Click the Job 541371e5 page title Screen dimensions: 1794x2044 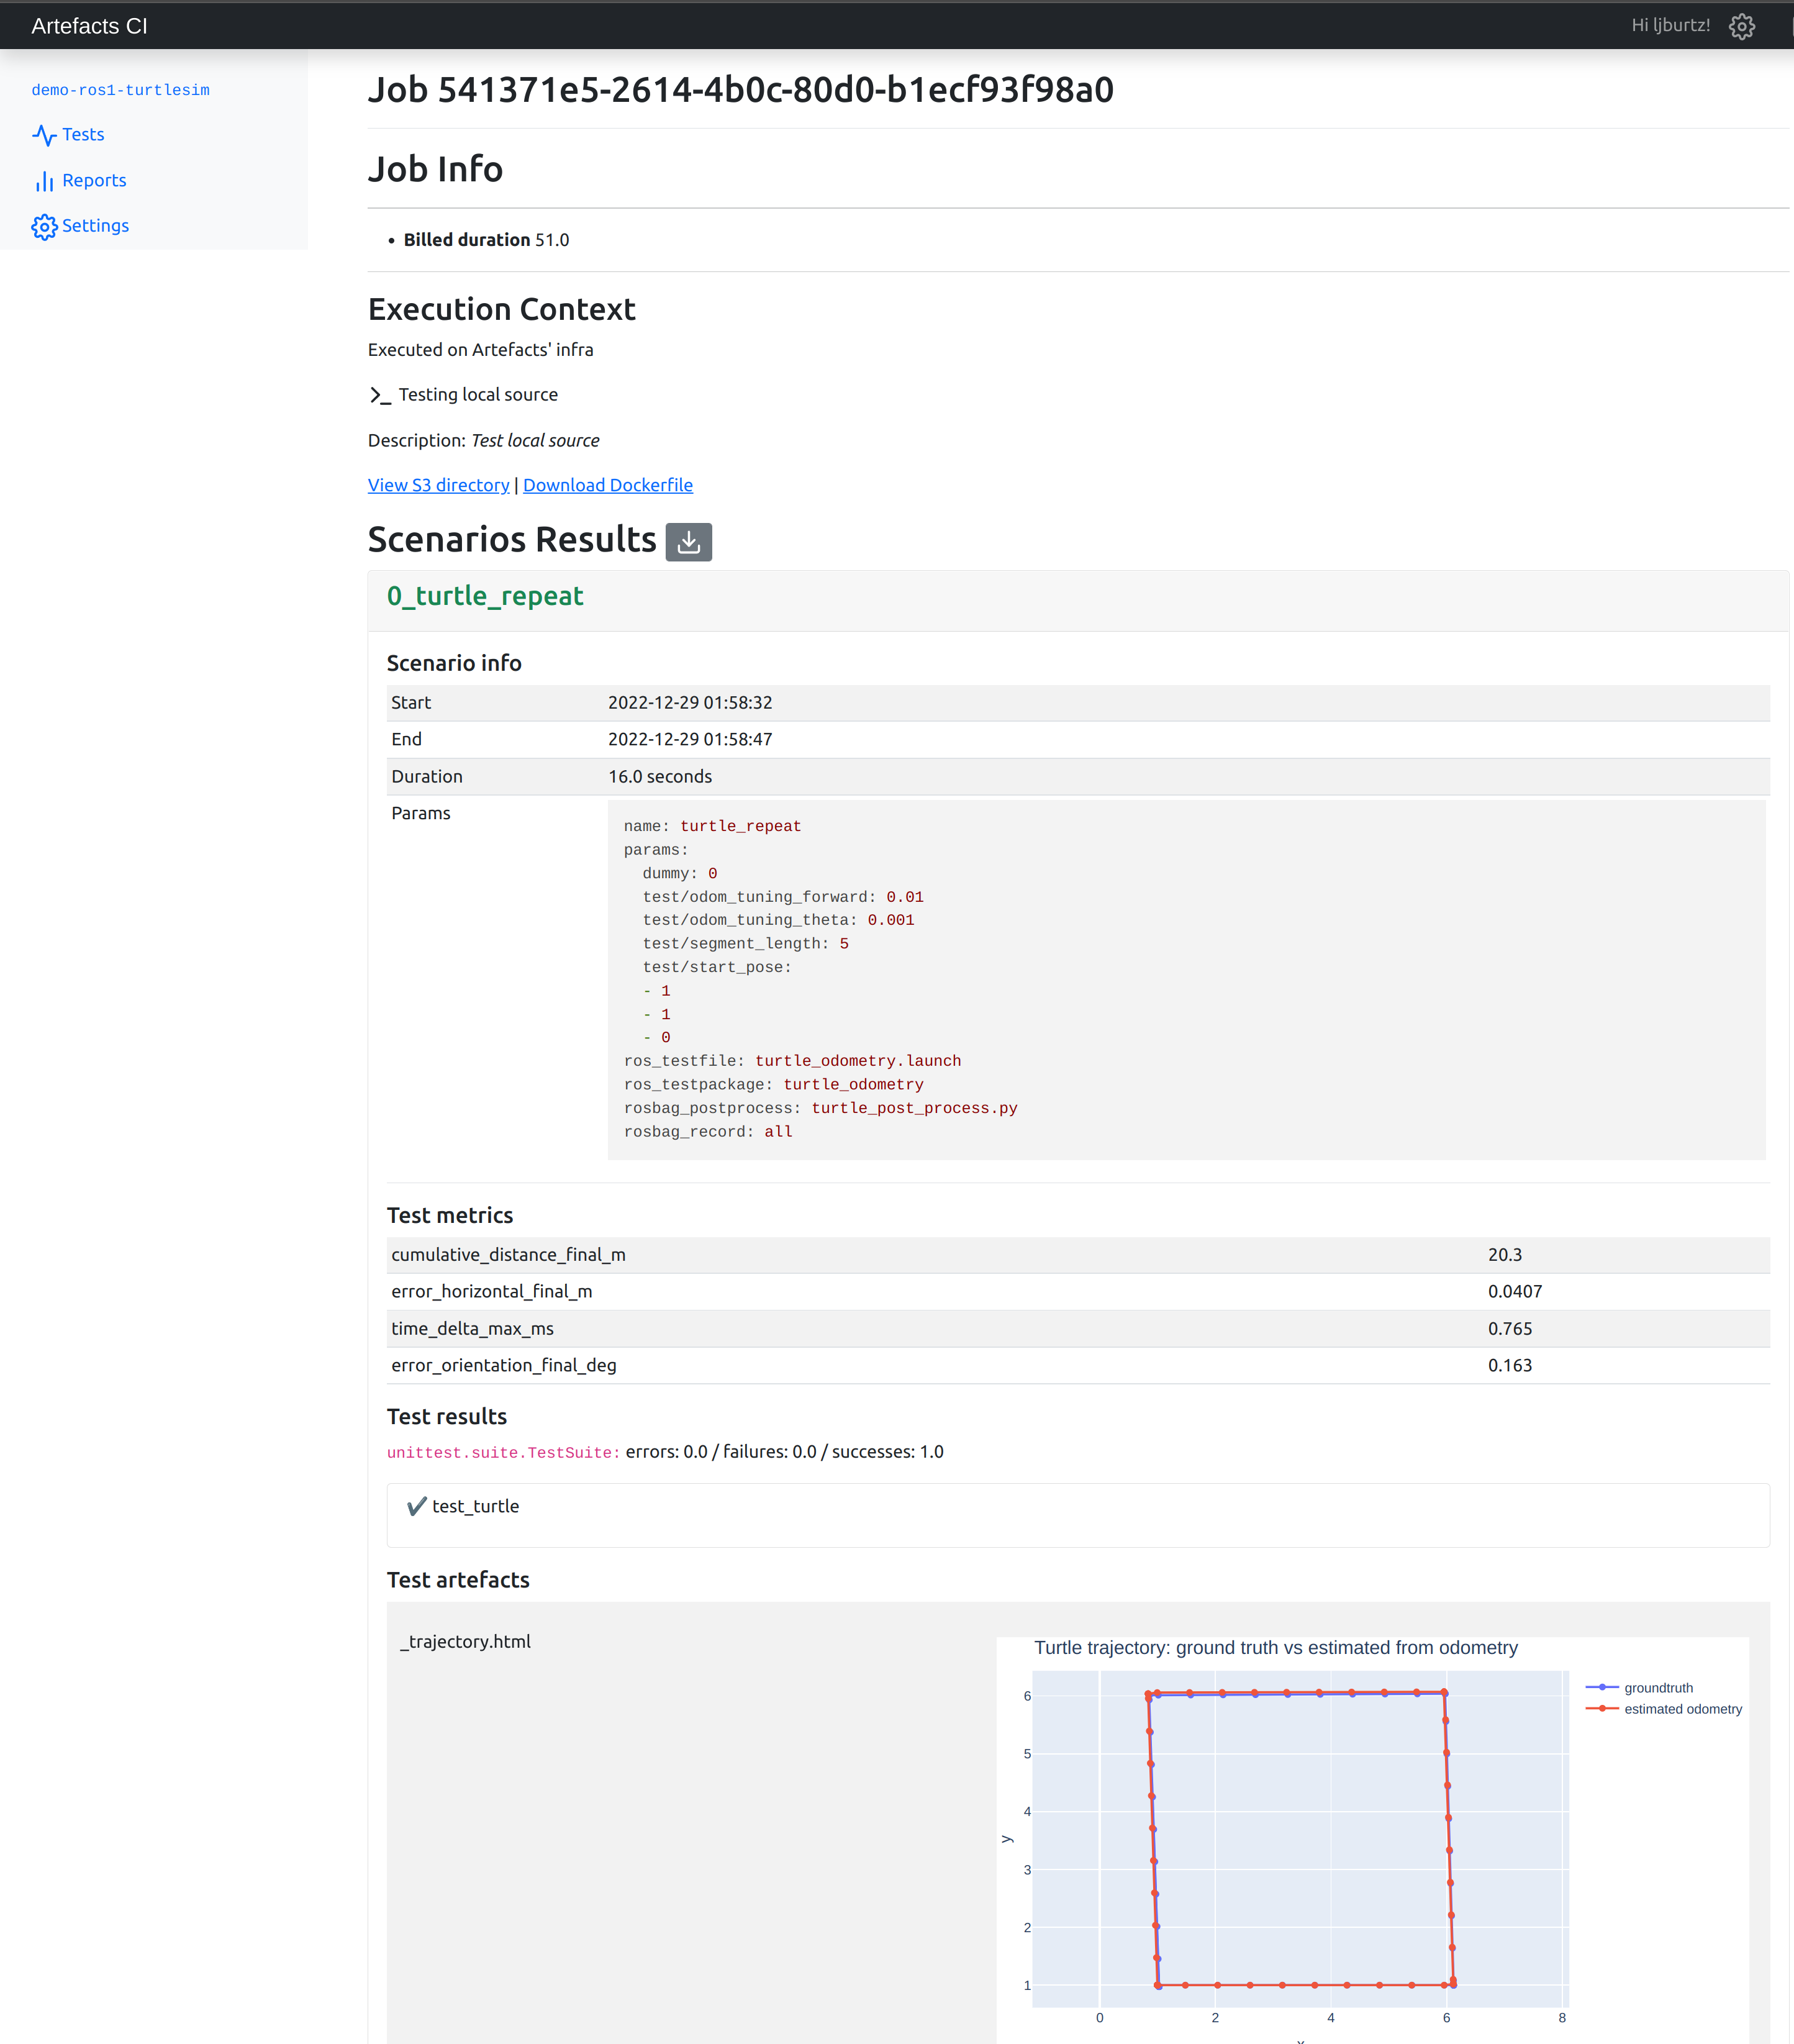tap(741, 90)
